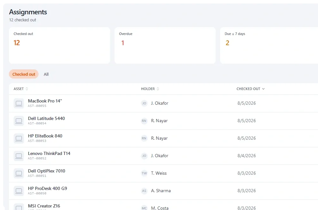Click date 8/3/2026 in MSI Creator row
Screen dimensions: 318x210
point(247,208)
